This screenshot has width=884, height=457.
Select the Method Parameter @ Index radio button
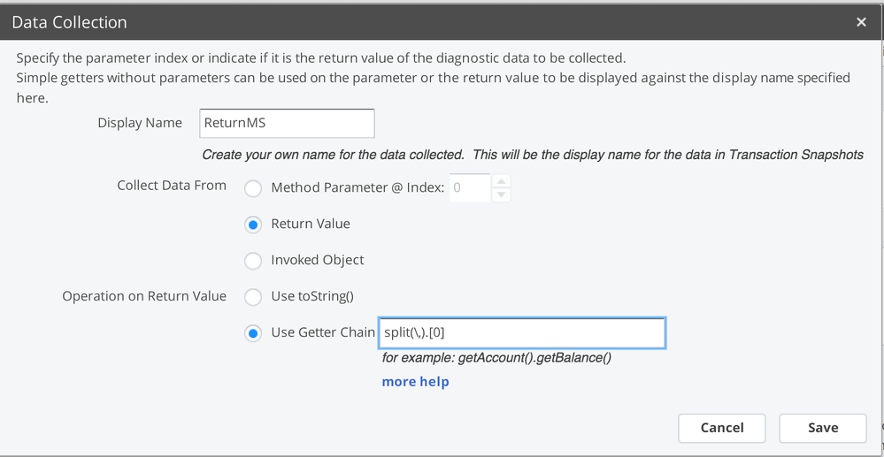coord(253,187)
